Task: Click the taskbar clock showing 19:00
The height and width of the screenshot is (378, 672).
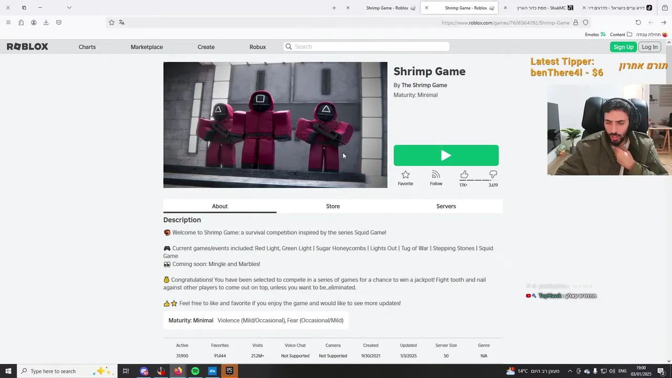Action: coord(641,371)
